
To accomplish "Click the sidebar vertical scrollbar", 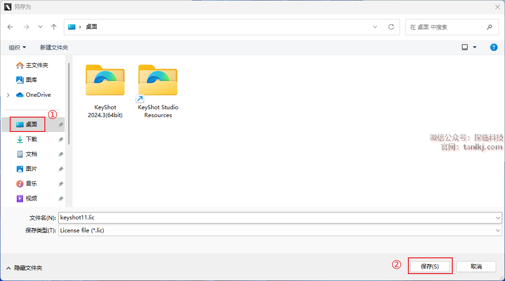I will coord(69,103).
